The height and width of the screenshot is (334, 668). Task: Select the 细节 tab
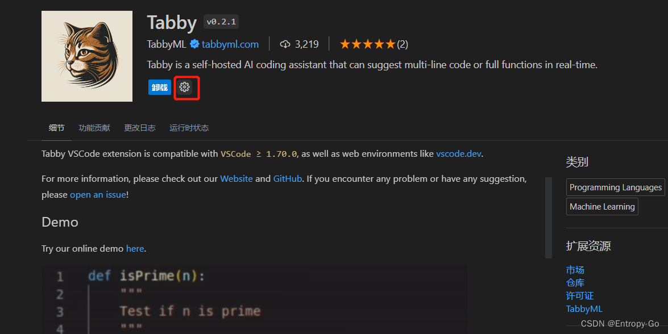tap(56, 128)
